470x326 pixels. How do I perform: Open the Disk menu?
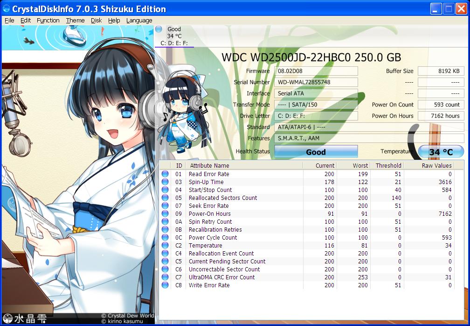96,21
